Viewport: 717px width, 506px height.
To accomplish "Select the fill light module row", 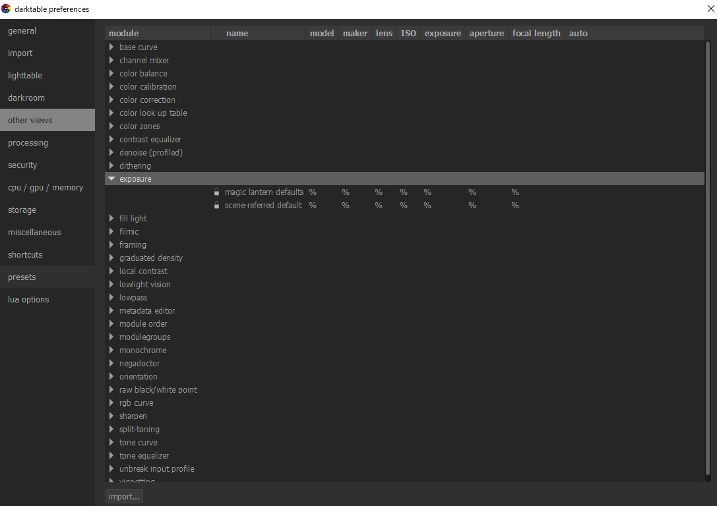I will click(x=405, y=218).
